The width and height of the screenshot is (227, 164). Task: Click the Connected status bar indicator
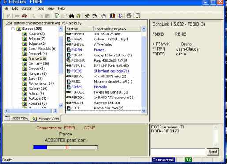(x=163, y=160)
